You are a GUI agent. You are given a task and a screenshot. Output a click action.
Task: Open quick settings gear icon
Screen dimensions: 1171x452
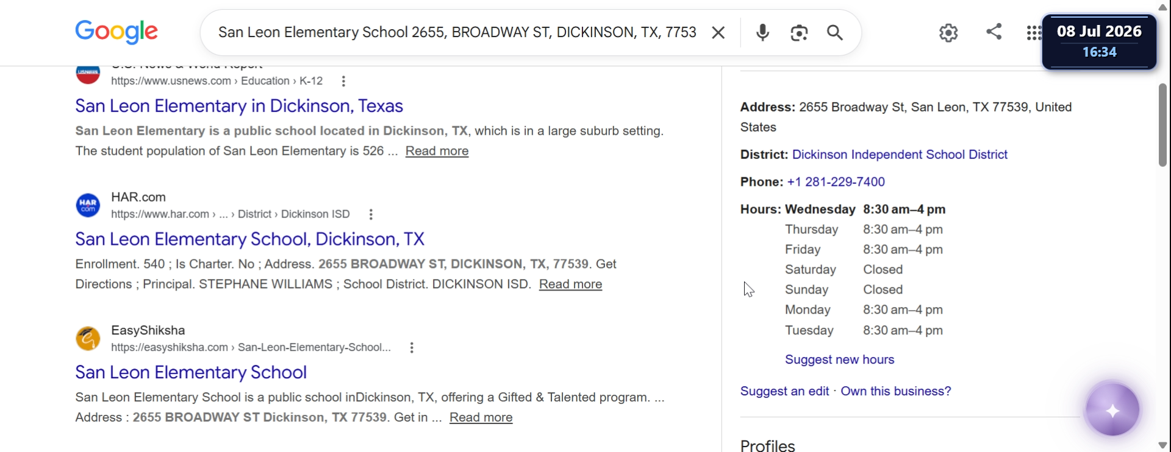(948, 32)
